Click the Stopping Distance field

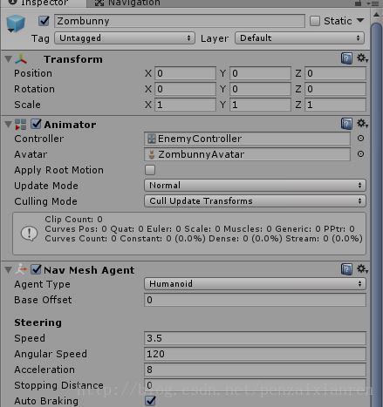point(255,385)
